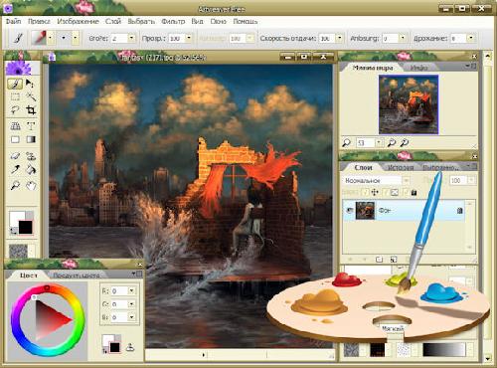Open the G channel value dropdown
The image size is (497, 368).
(131, 304)
